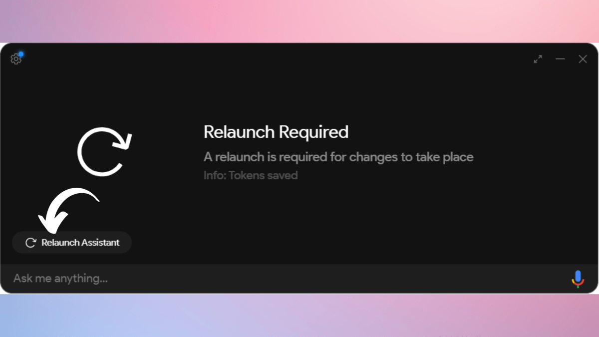The height and width of the screenshot is (337, 599).
Task: Click the 'Relaunch Required' heading
Action: 276,132
